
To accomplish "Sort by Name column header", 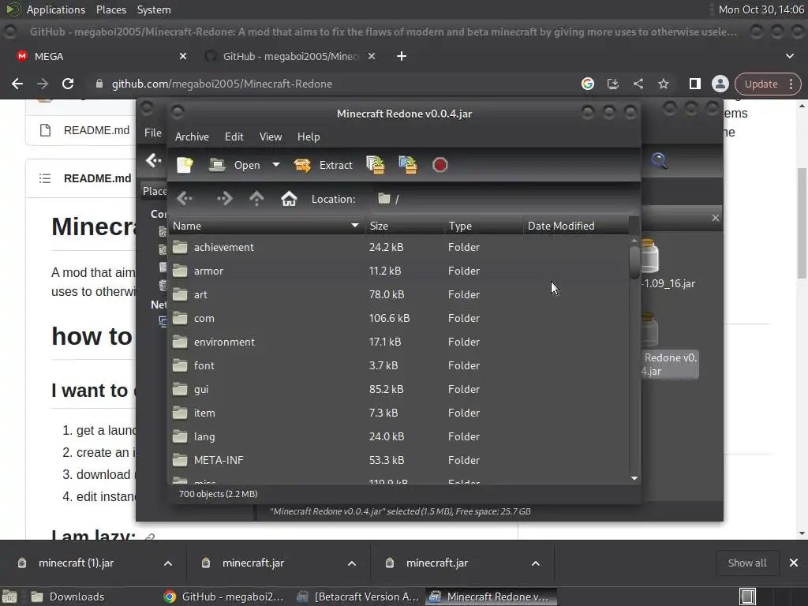I will click(267, 226).
